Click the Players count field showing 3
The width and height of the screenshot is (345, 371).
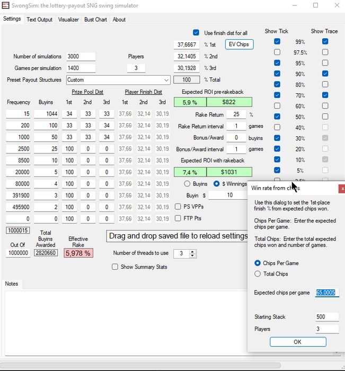[136, 68]
